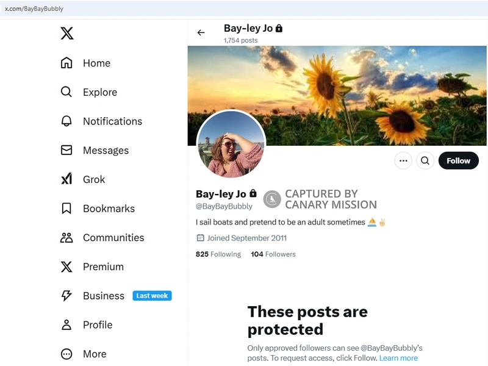The height and width of the screenshot is (366, 488).
Task: Open the More circle icon
Action: [66, 354]
